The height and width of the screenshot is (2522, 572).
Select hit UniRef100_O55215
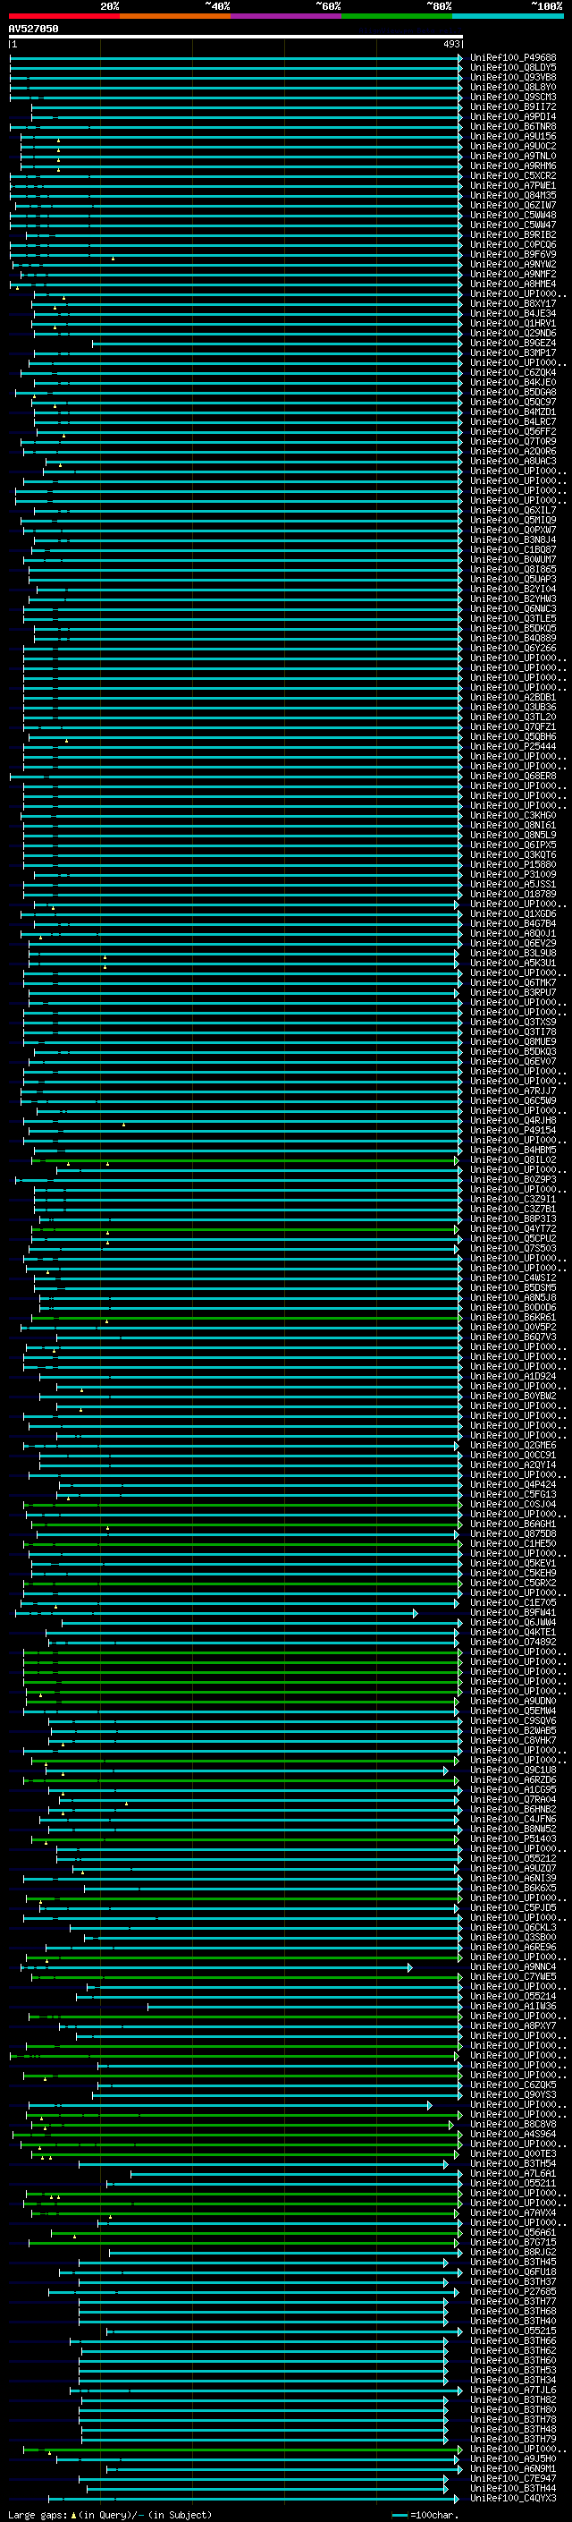(x=513, y=2331)
